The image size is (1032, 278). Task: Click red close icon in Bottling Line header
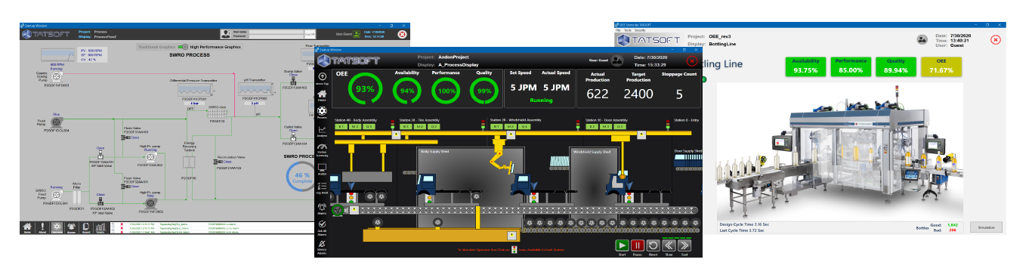tap(996, 39)
